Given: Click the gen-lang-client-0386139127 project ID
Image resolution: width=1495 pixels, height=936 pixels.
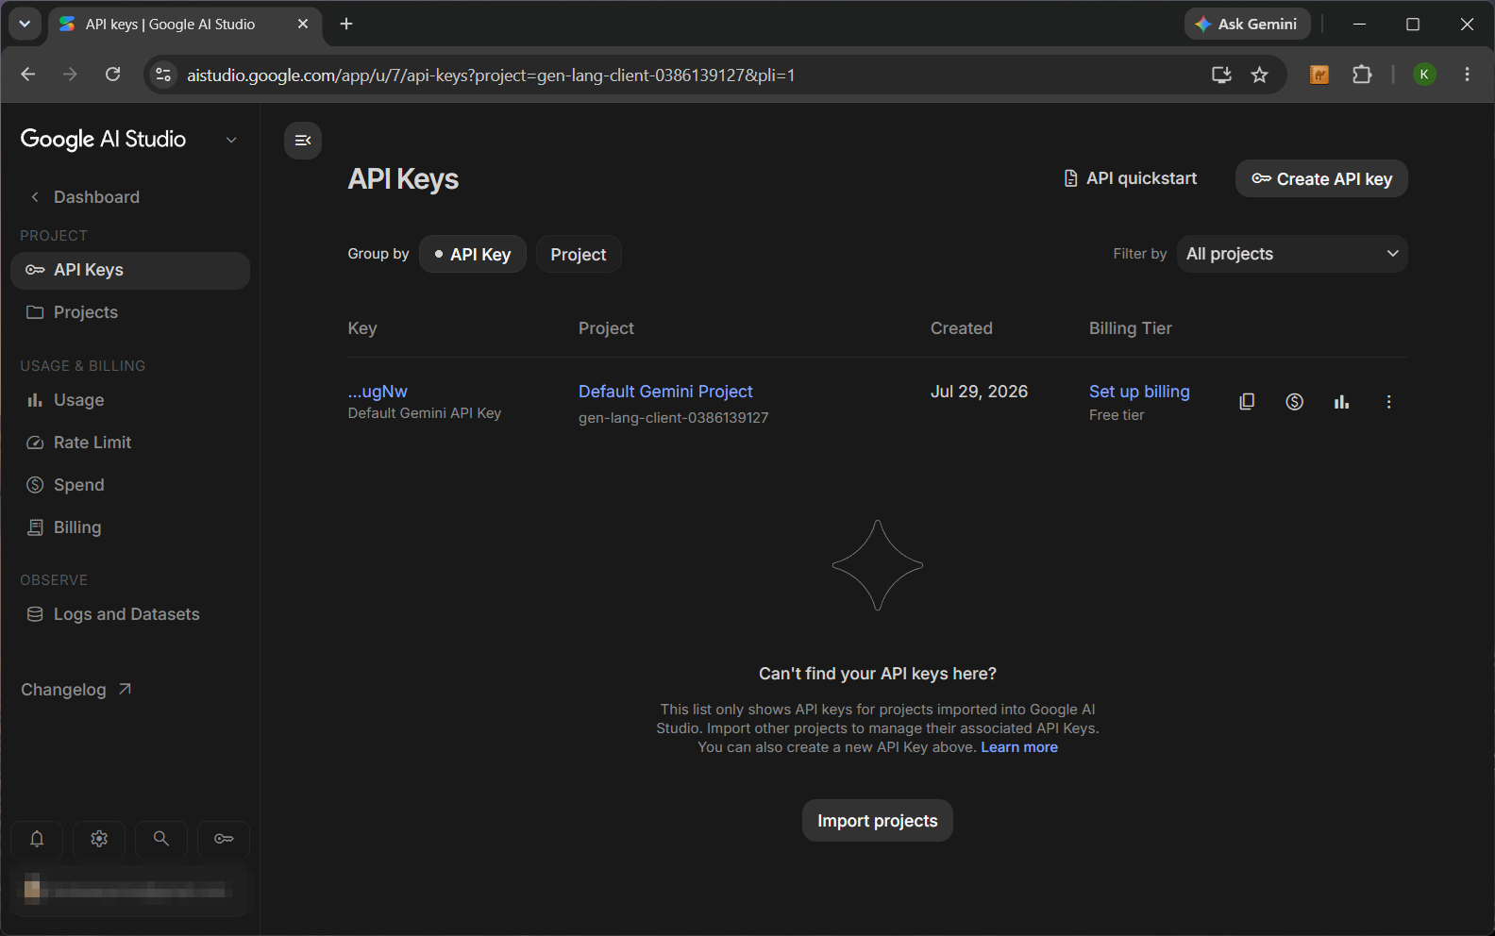Looking at the screenshot, I should click(x=673, y=418).
